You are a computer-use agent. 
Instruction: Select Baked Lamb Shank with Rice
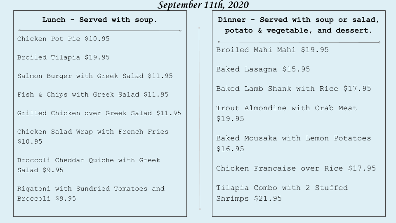point(293,89)
